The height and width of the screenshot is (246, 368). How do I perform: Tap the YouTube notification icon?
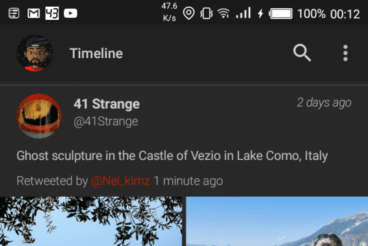(x=71, y=14)
